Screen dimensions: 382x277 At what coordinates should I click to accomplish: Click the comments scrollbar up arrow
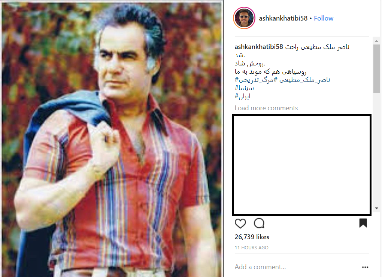[376, 41]
